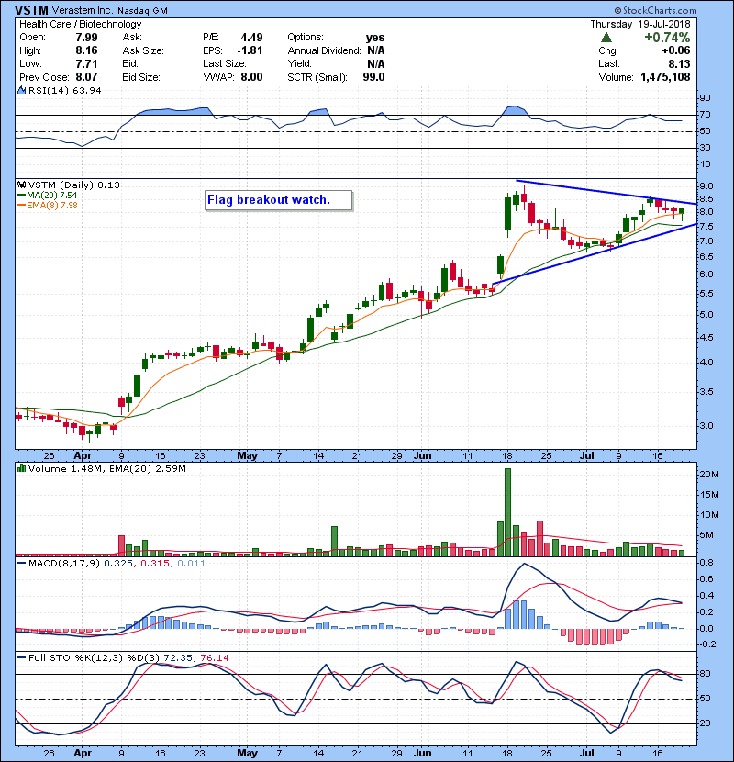This screenshot has height=762, width=734.
Task: Click the Bid Size: label
Action: click(141, 77)
